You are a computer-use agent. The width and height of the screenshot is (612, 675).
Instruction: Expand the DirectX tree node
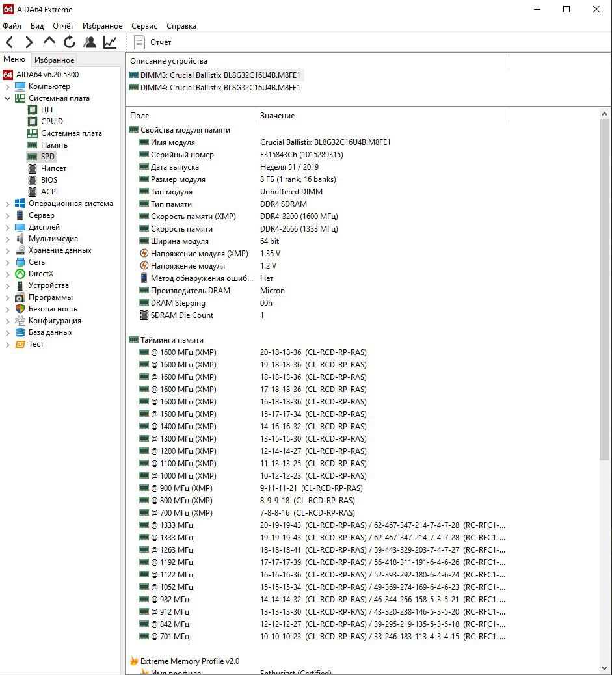[x=7, y=274]
